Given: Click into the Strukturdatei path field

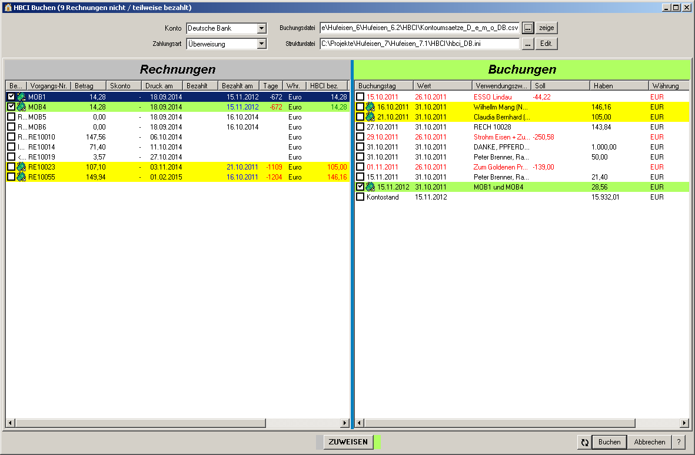Looking at the screenshot, I should coord(420,44).
